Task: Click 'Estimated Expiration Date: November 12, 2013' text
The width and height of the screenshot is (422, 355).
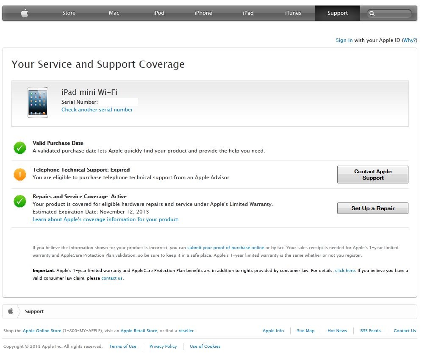Action: [91, 212]
